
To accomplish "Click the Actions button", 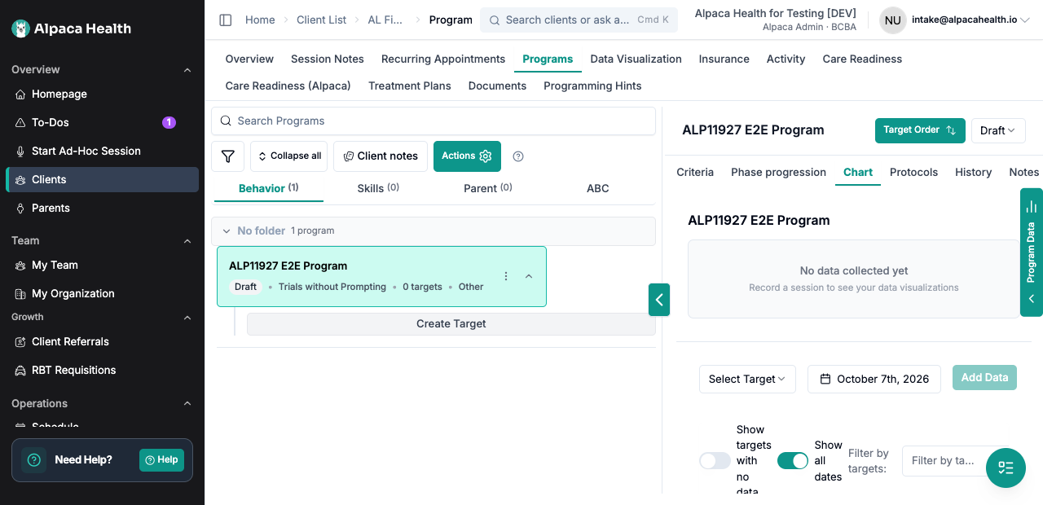I will click(x=467, y=156).
